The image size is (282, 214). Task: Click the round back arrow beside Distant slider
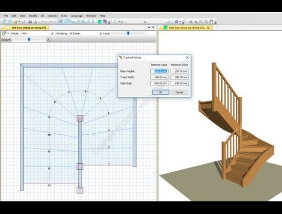49,40
